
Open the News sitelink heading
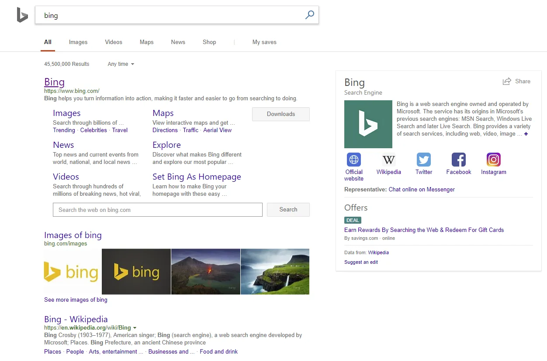point(63,145)
